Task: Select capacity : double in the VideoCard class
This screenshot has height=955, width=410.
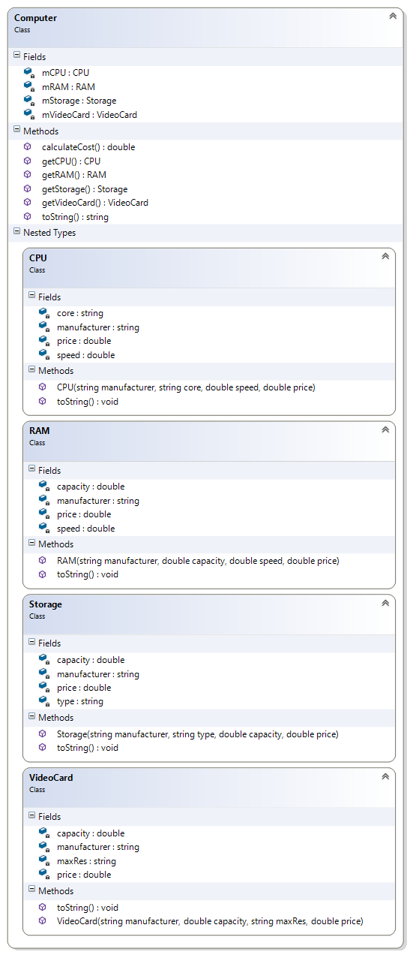Action: click(91, 833)
